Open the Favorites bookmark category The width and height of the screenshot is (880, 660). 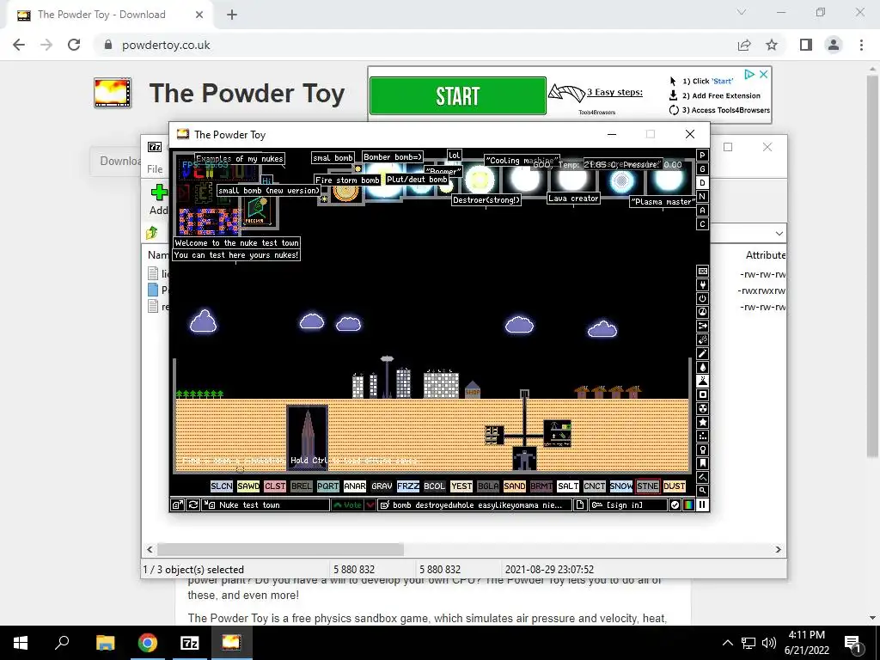pos(702,463)
